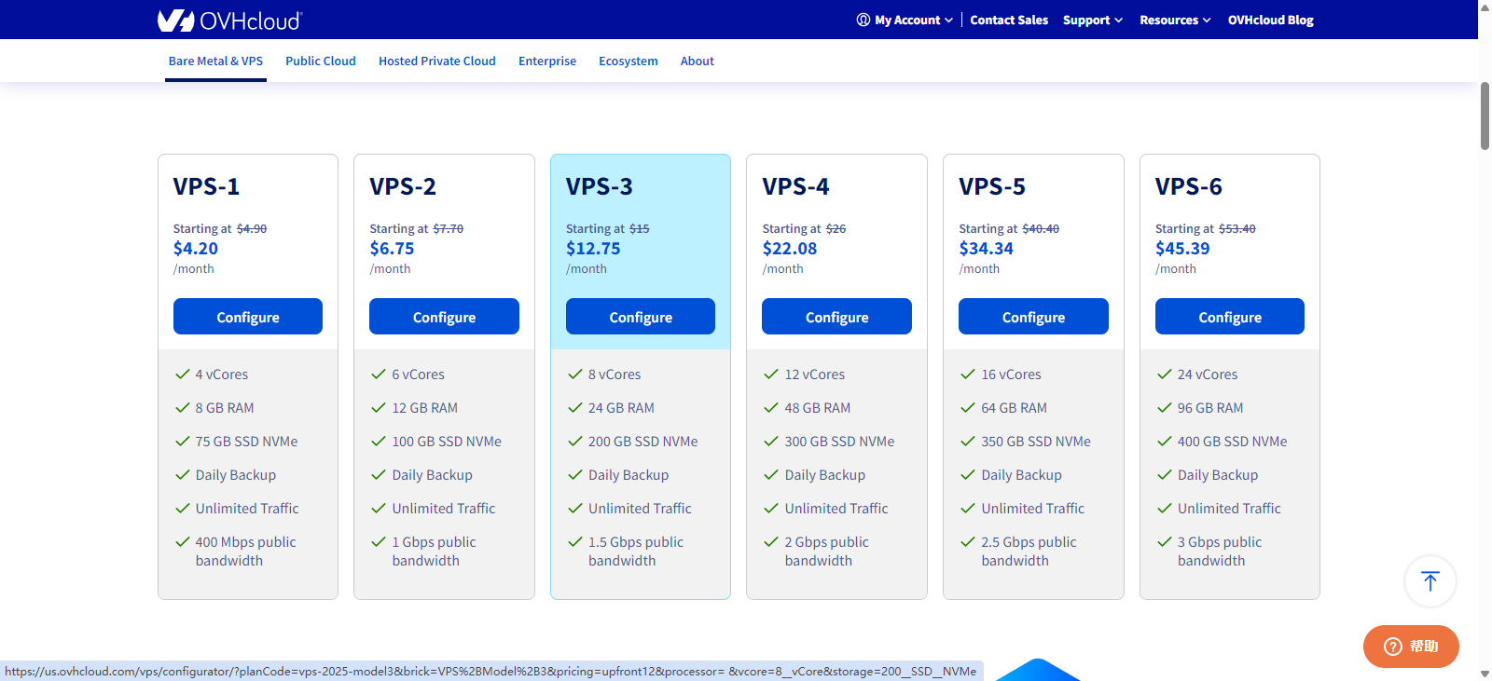Click the VPS-2 price $6.75
The image size is (1492, 681).
(x=392, y=249)
